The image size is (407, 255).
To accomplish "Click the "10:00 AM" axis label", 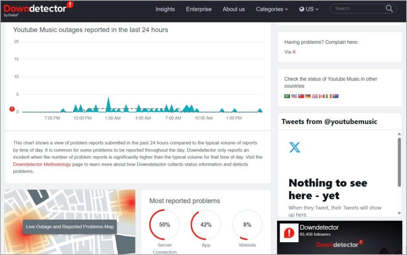I will click(204, 118).
